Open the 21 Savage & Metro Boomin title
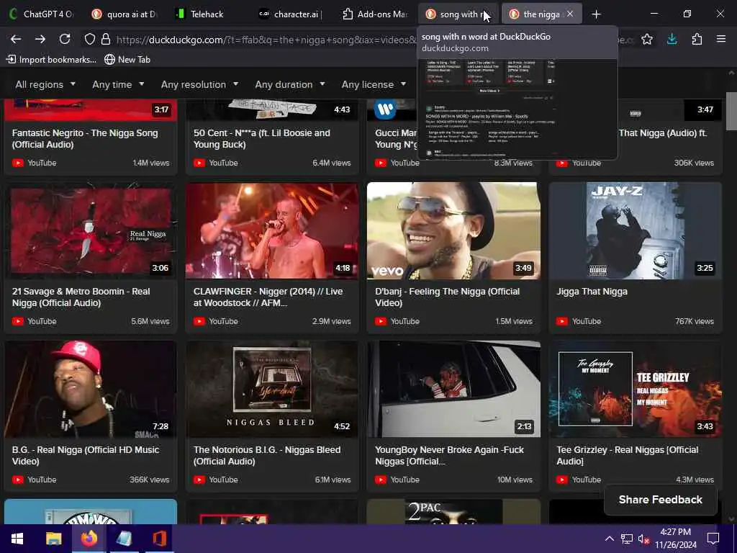 [x=81, y=297]
